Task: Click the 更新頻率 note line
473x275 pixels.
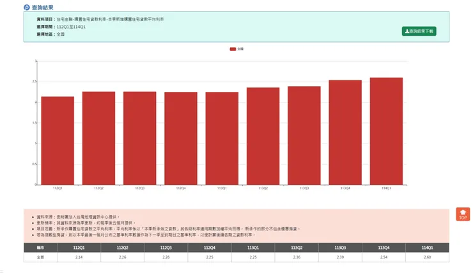Action: tap(86, 223)
